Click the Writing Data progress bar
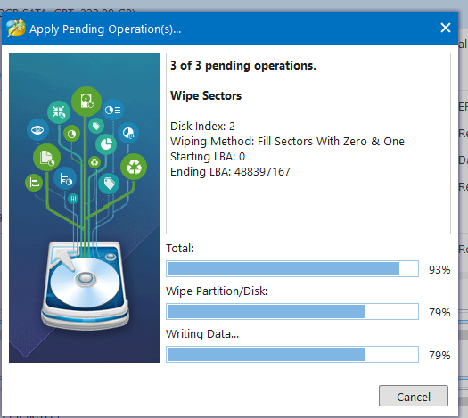This screenshot has width=468, height=418. [292, 354]
